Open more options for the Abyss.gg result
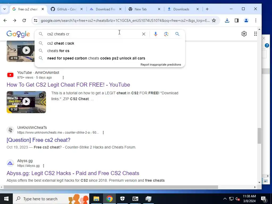Screen dimensions: 272x204 [x=44, y=166]
